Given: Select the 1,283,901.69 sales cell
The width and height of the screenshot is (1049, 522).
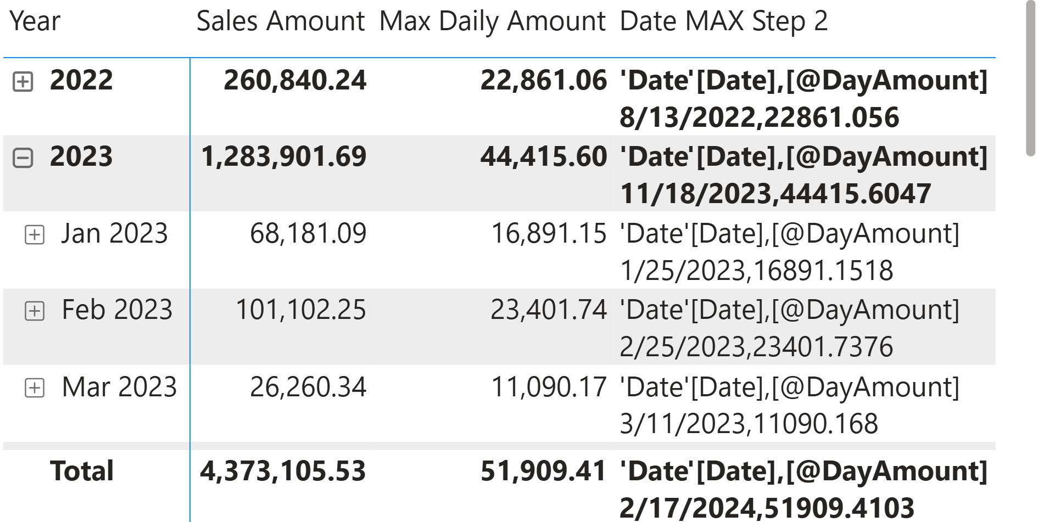Looking at the screenshot, I should 283,157.
